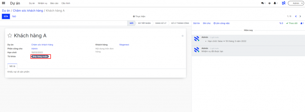
Task: Click the deadline value 19/03/2022
Action: pos(37,52)
